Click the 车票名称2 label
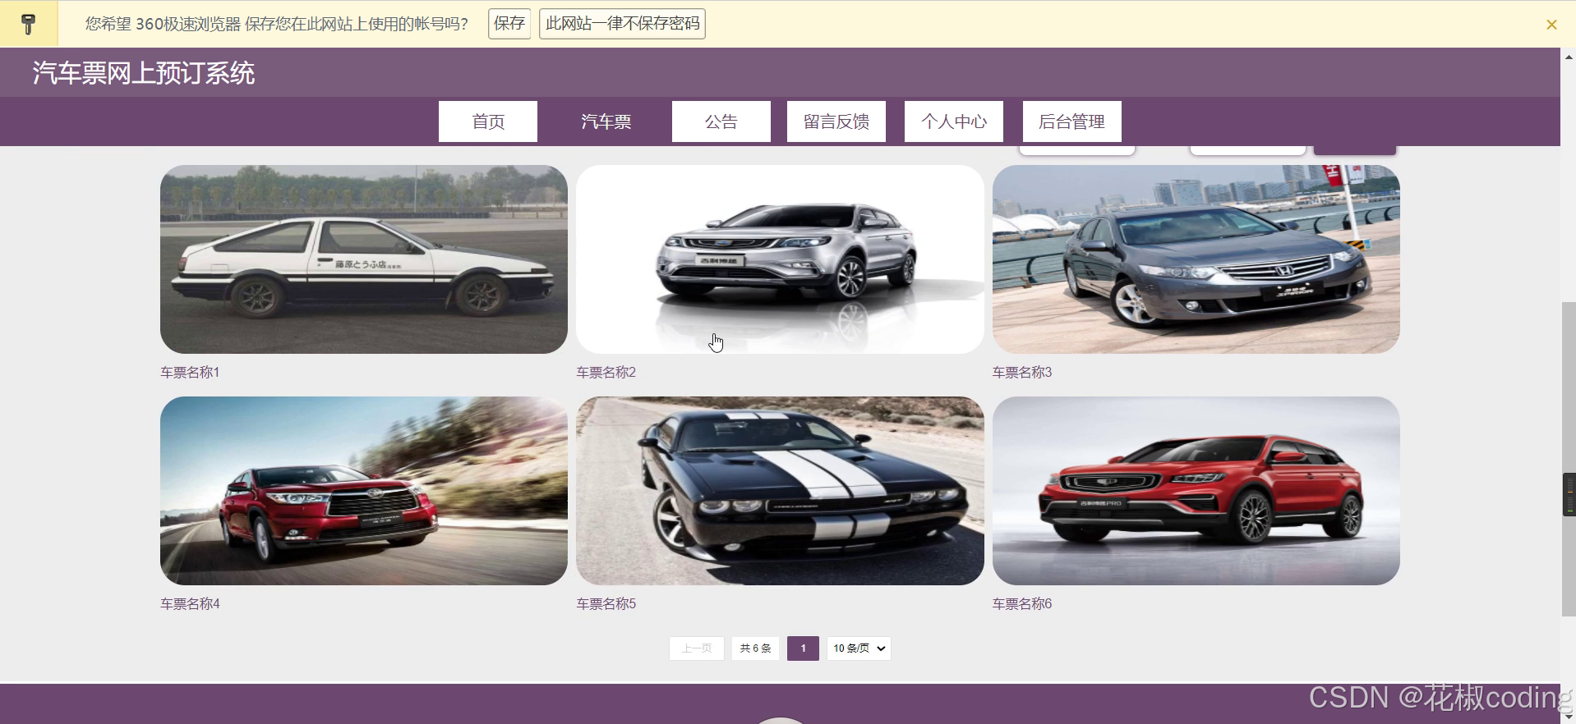Image resolution: width=1576 pixels, height=724 pixels. coord(606,373)
